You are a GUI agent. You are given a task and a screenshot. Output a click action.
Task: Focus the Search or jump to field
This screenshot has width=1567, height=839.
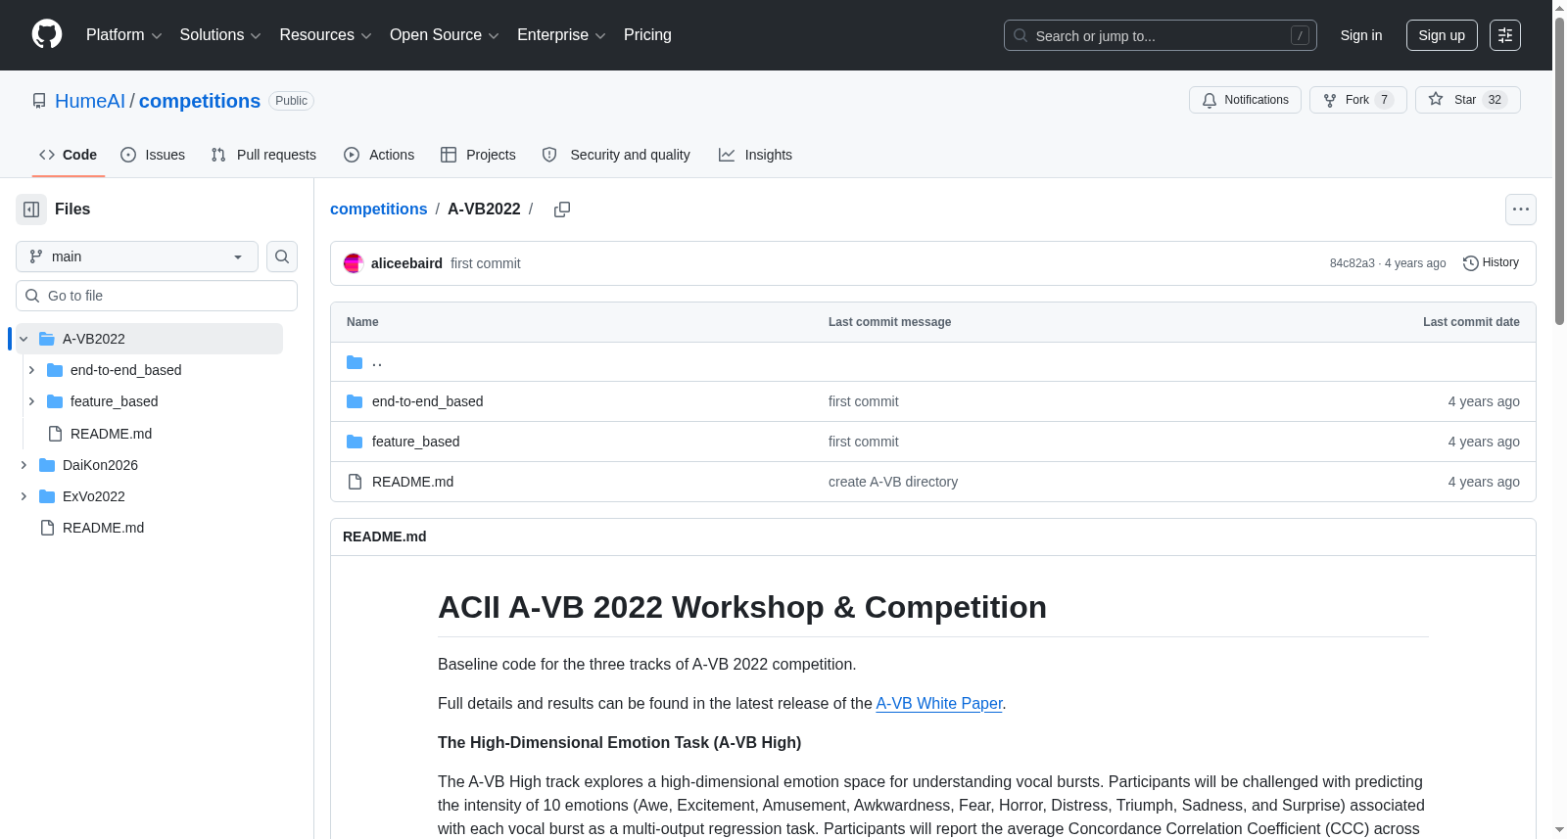point(1161,35)
